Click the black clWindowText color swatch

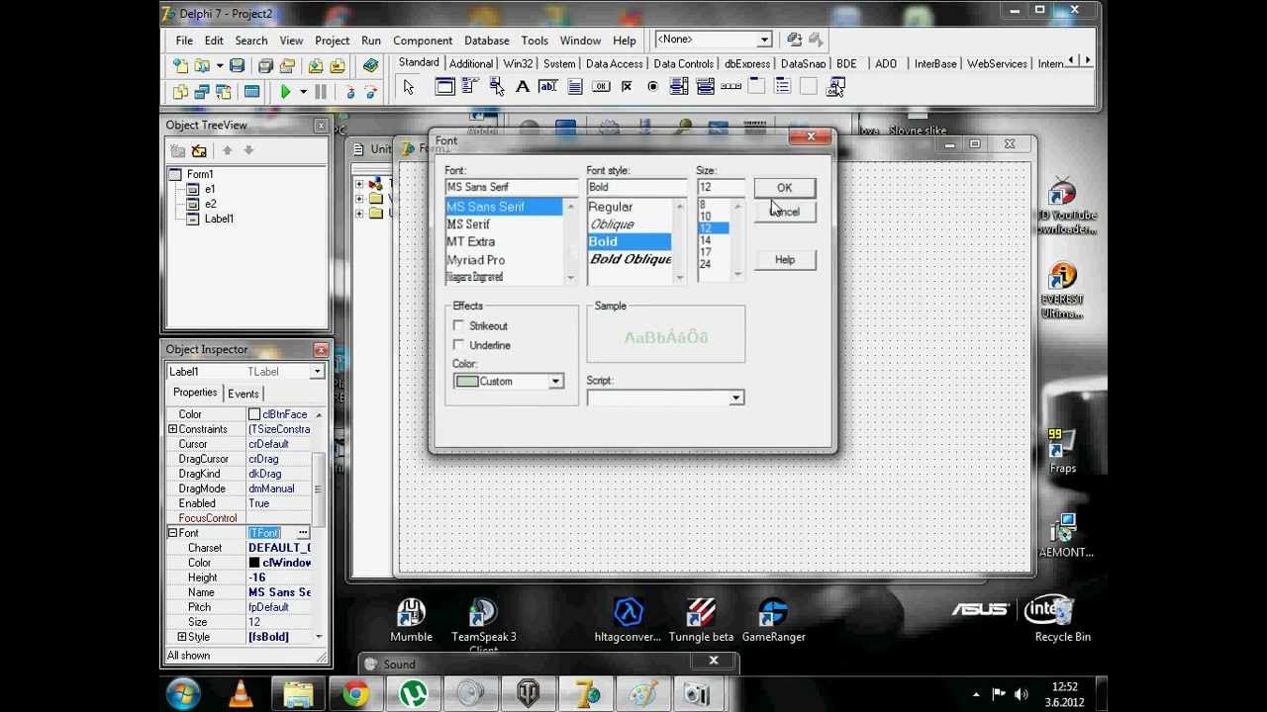(254, 563)
